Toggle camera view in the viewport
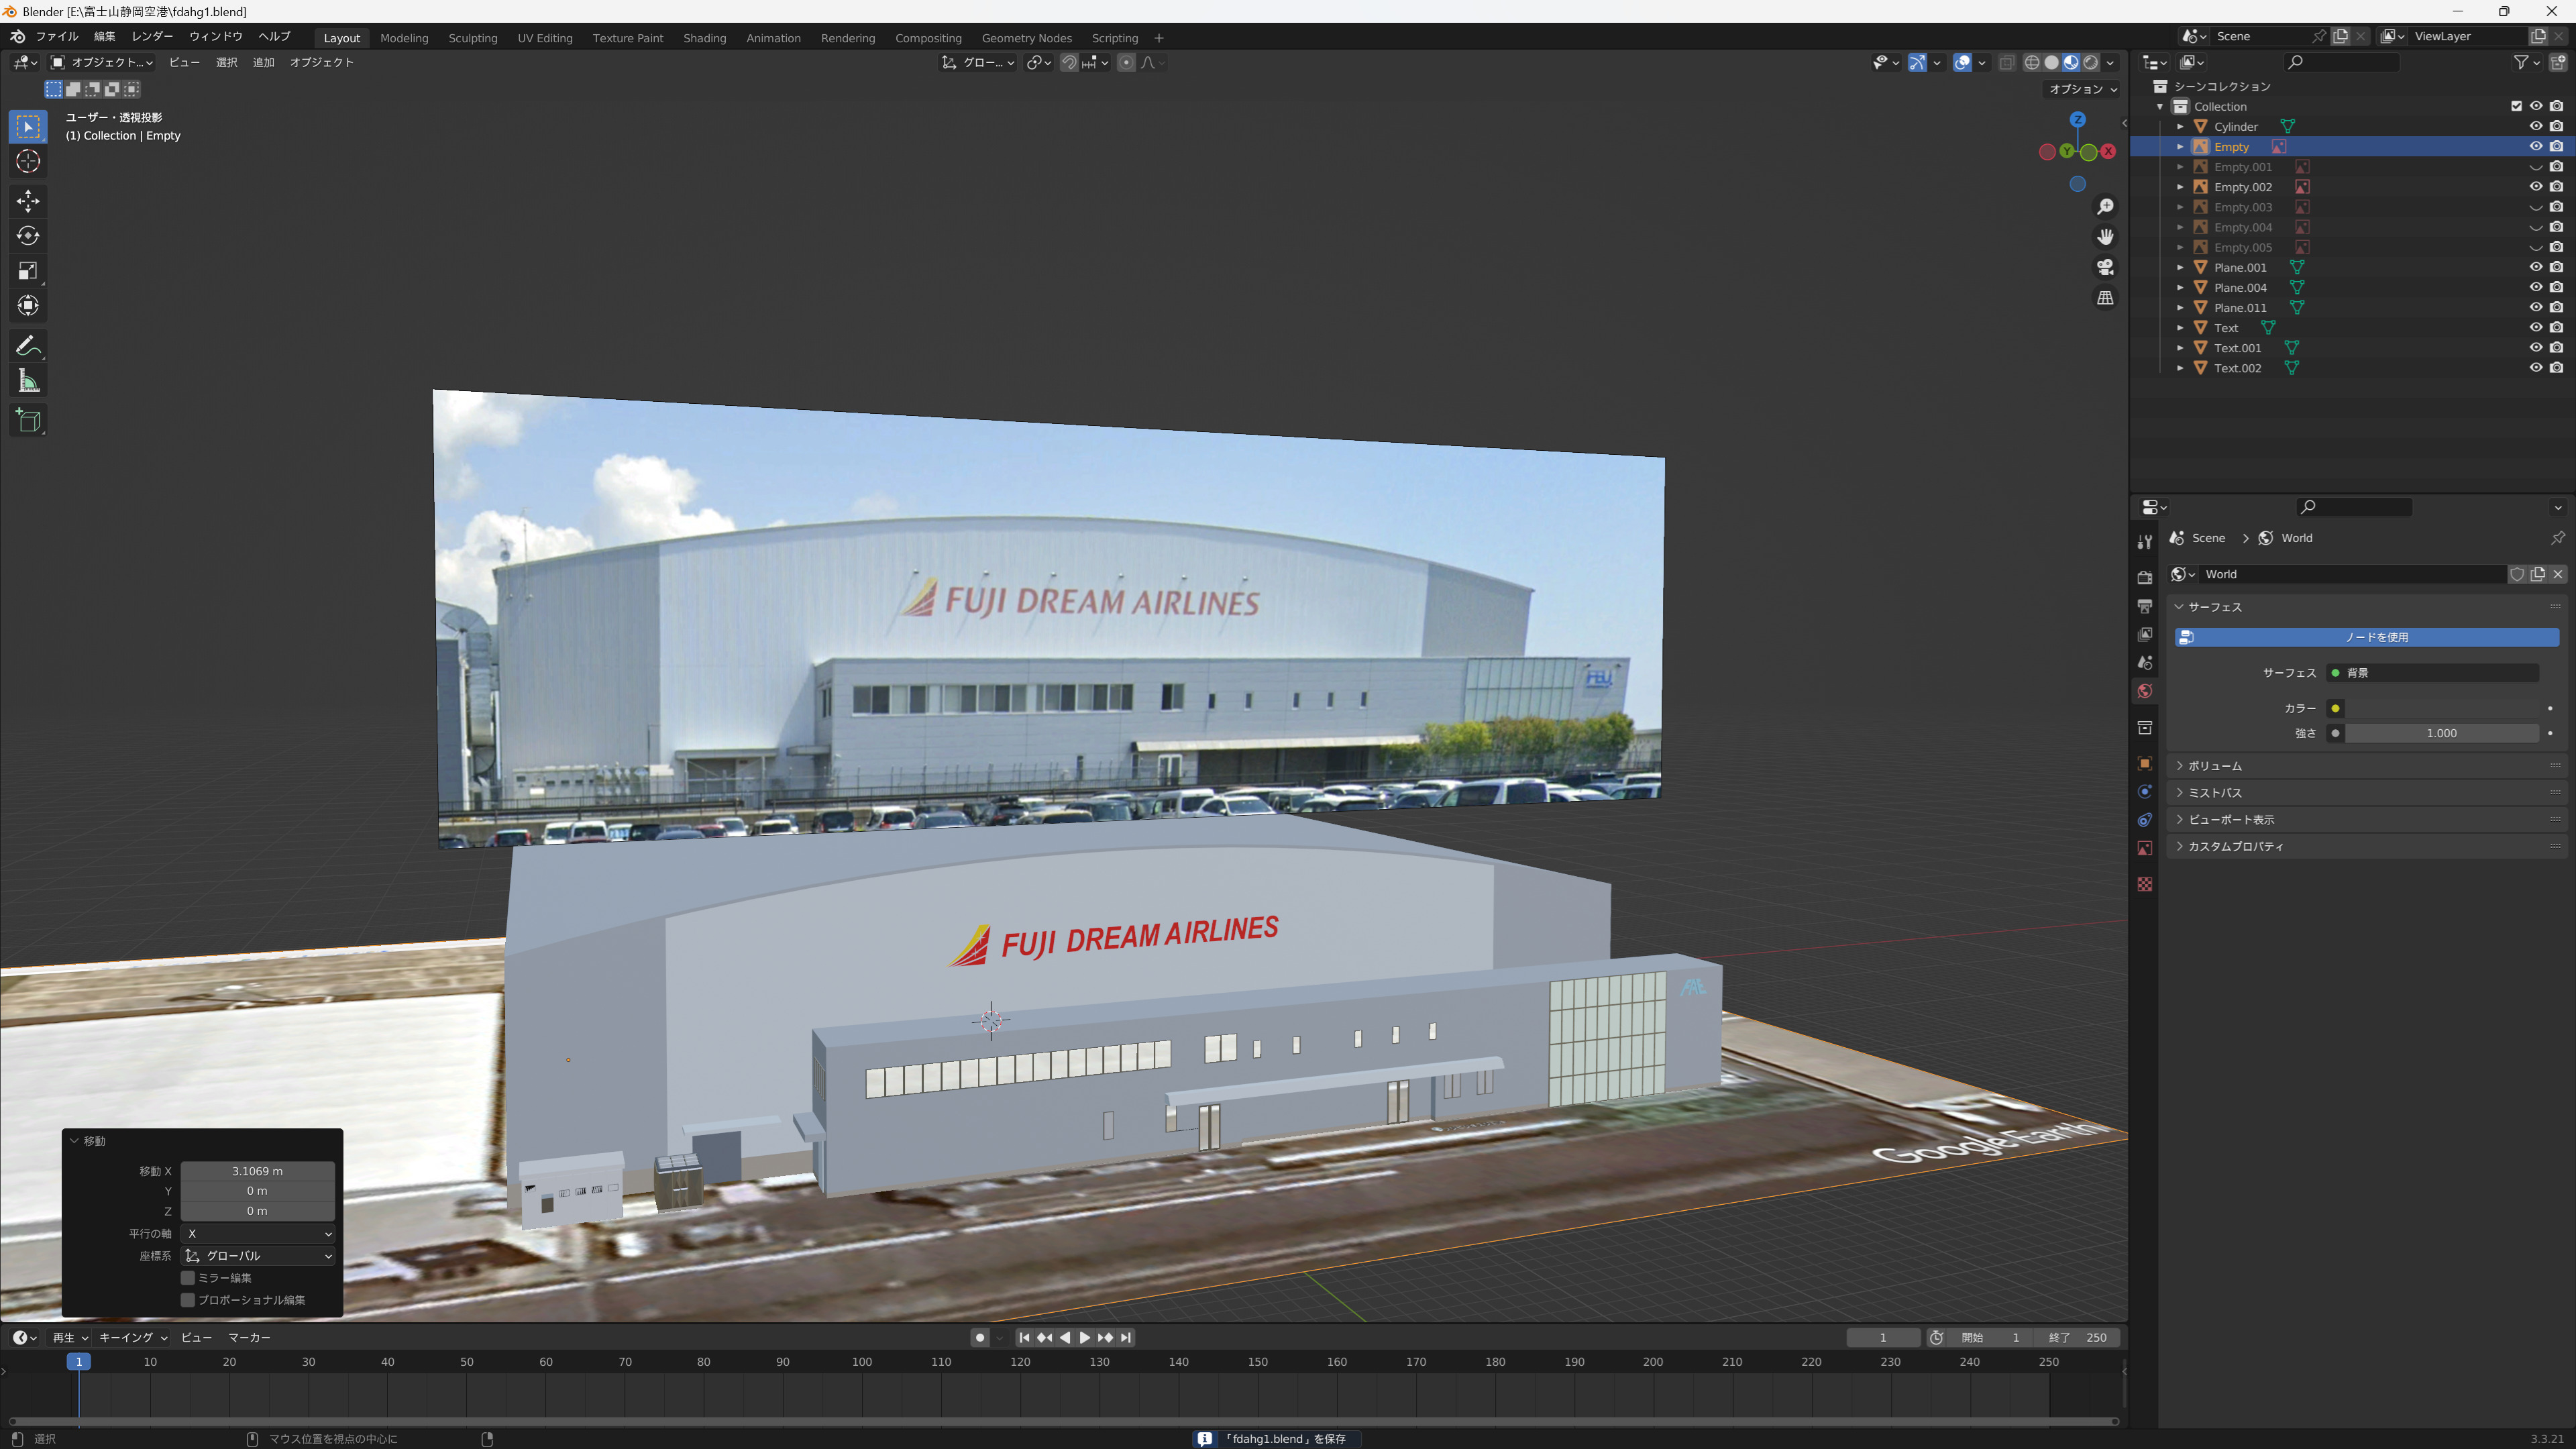The image size is (2576, 1449). pos(2105,267)
